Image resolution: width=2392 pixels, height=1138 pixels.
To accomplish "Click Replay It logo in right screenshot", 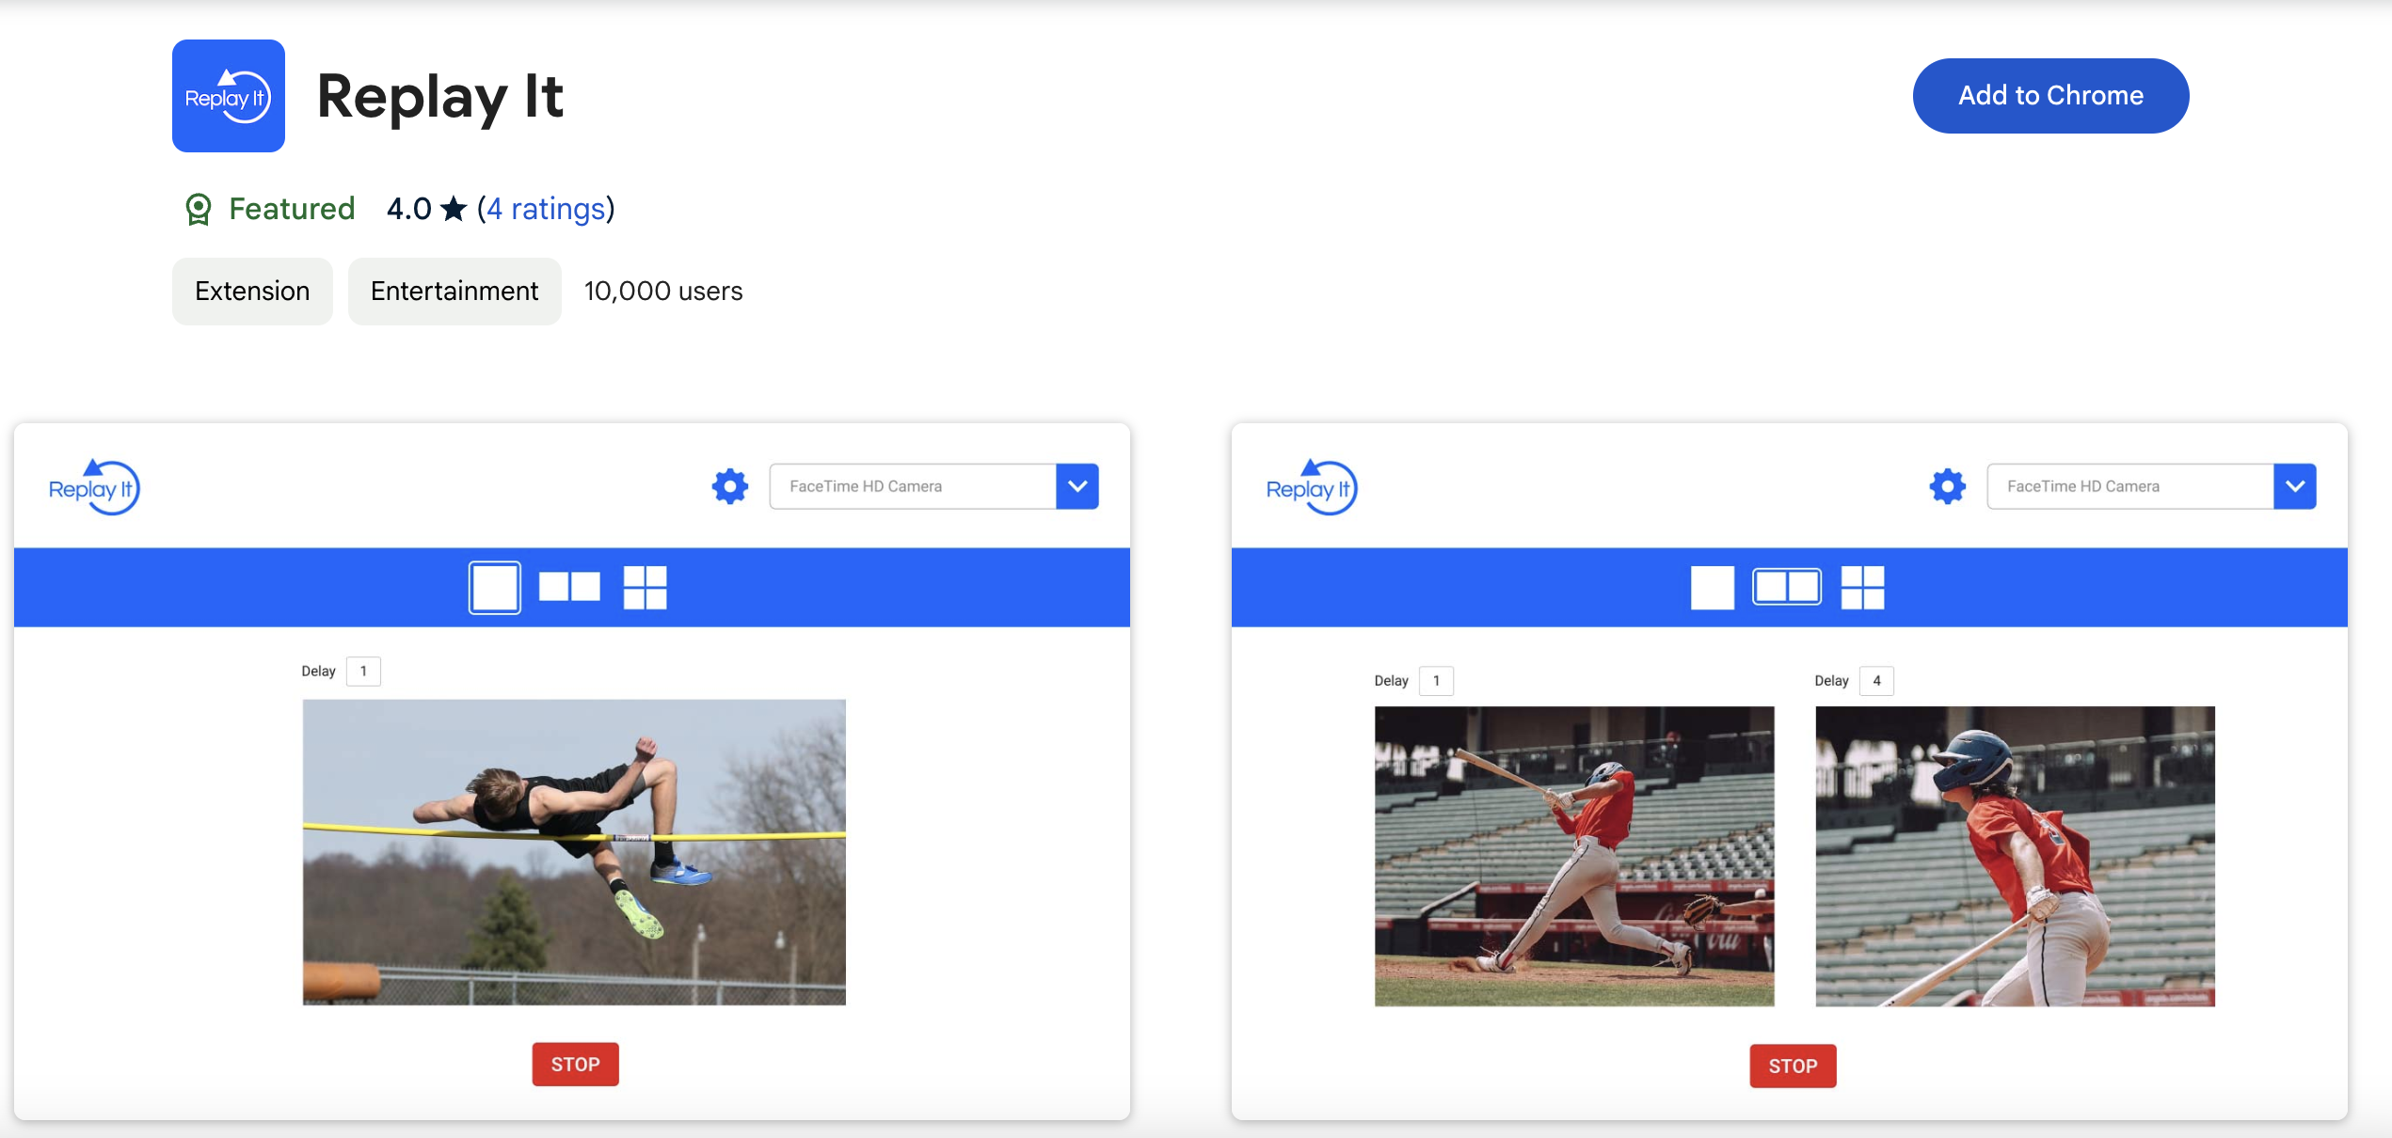I will pyautogui.click(x=1312, y=487).
